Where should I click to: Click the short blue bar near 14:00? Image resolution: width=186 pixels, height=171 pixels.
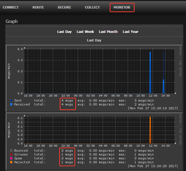coord(164,86)
